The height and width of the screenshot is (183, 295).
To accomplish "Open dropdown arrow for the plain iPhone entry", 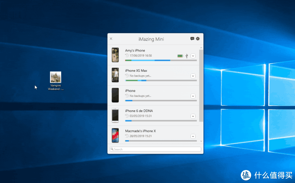I will pos(193,96).
